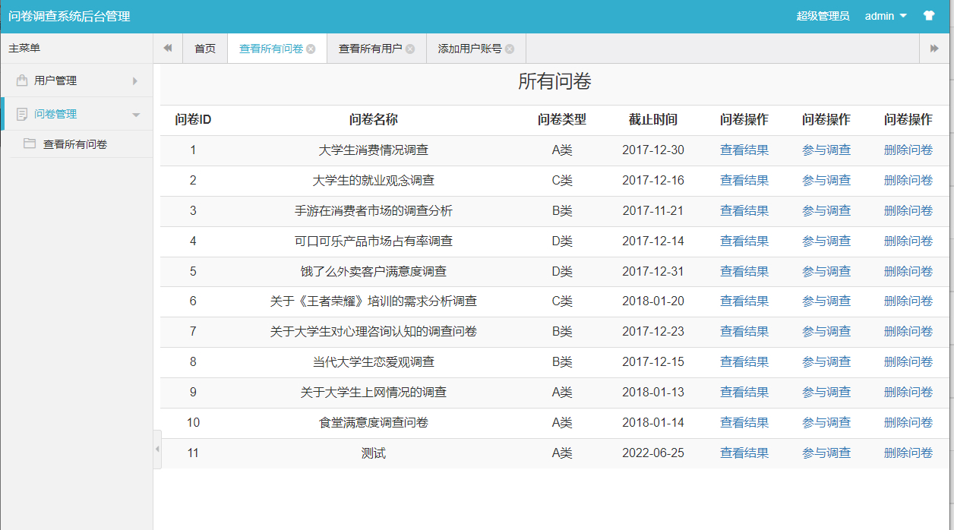
Task: Delete the 饿了么外卖客户满意度调查 survey
Action: pos(908,272)
